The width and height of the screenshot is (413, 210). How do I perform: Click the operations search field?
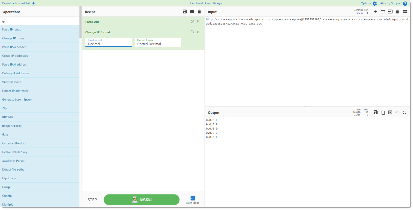[40, 21]
